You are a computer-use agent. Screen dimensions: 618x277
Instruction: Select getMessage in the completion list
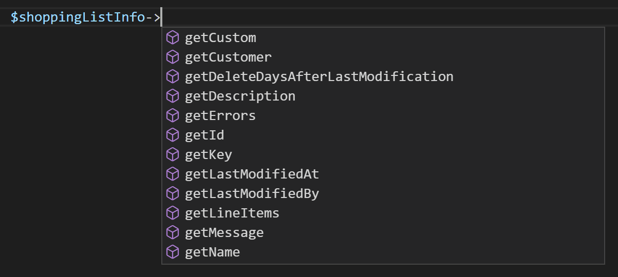[224, 233]
